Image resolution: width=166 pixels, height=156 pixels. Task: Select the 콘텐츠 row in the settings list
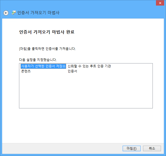click(26, 71)
